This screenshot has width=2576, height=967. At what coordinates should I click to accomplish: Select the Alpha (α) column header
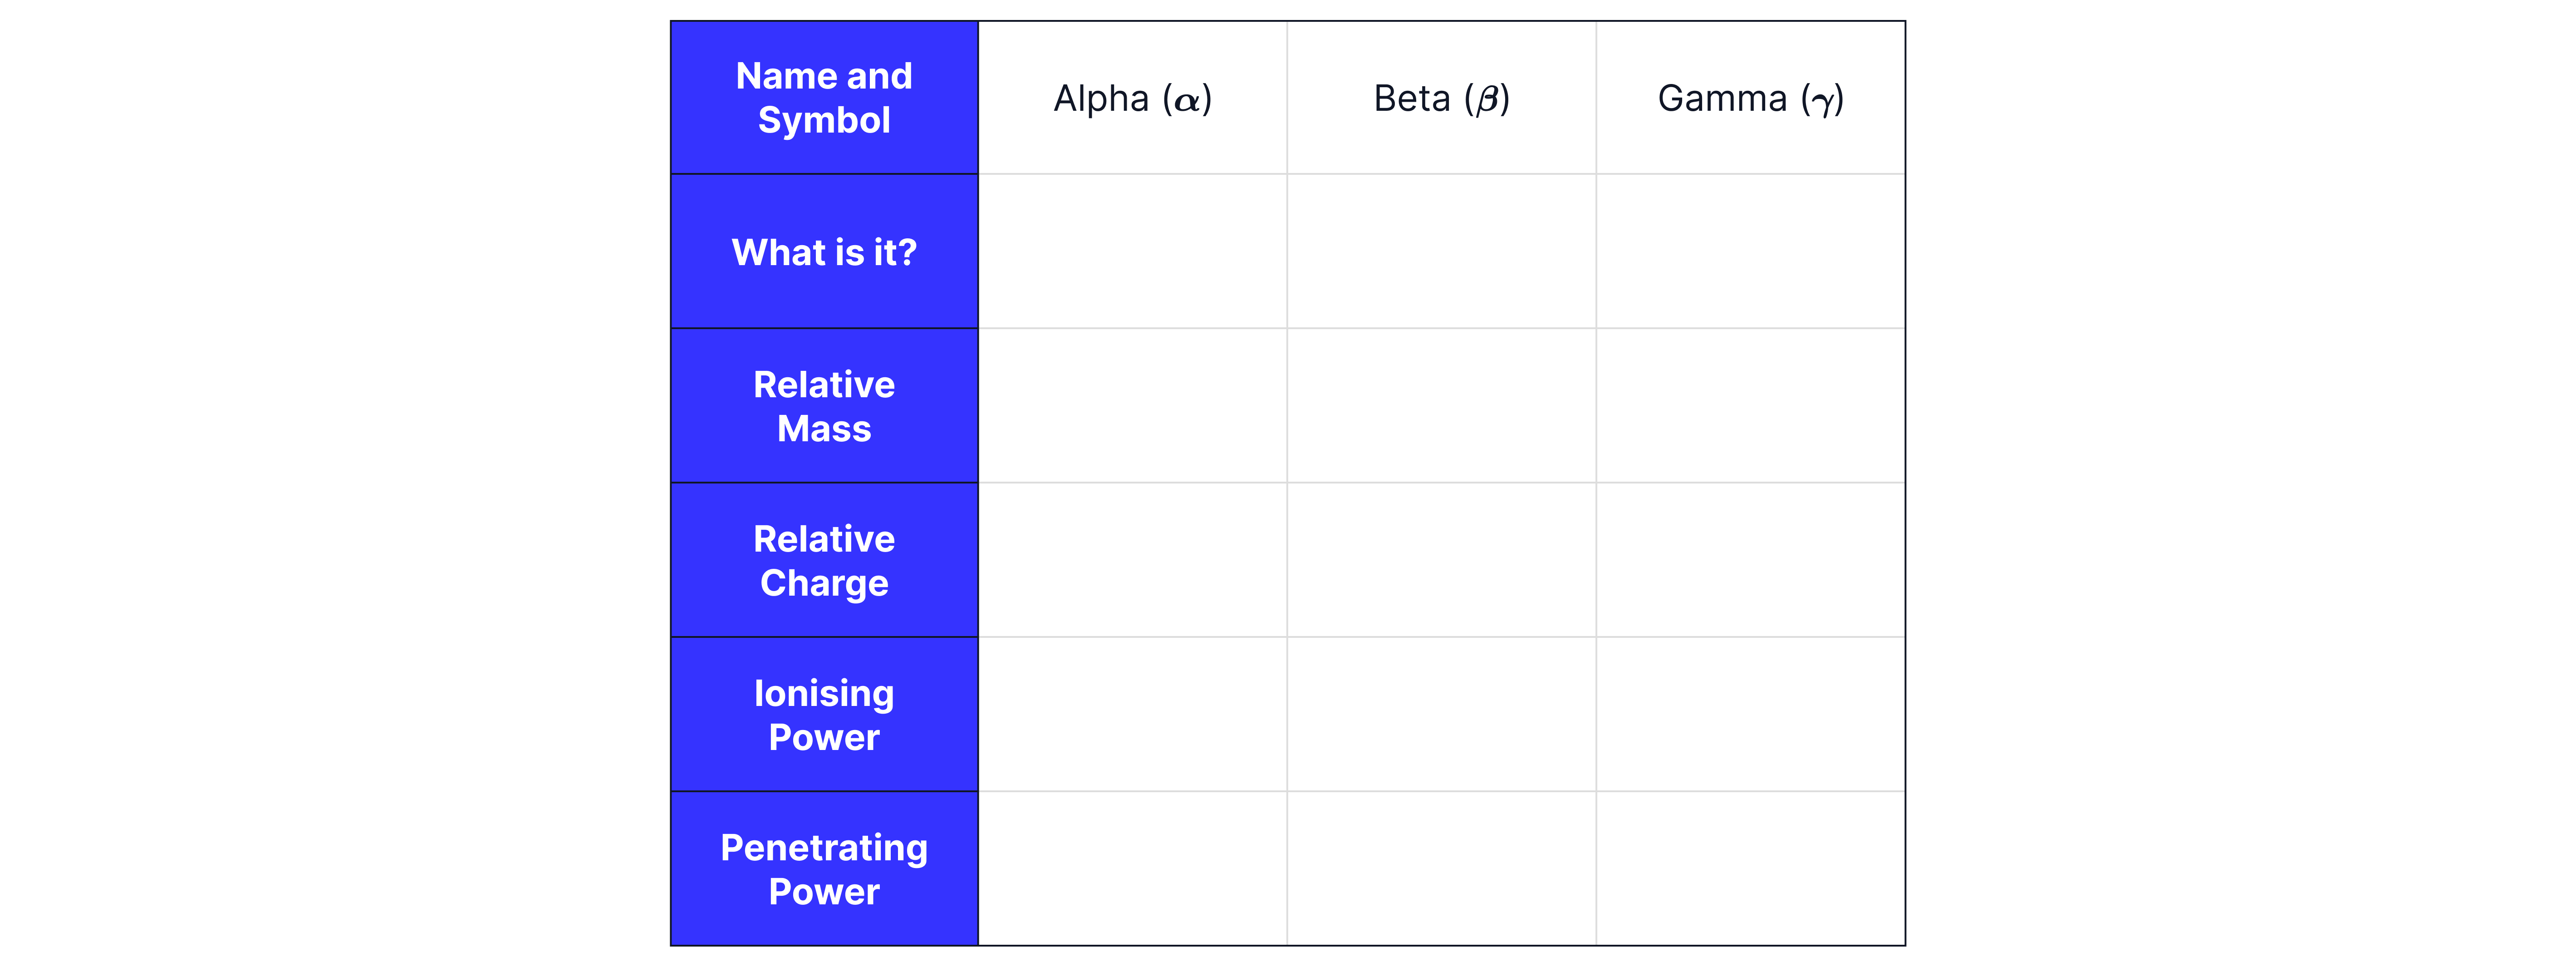click(x=1132, y=98)
